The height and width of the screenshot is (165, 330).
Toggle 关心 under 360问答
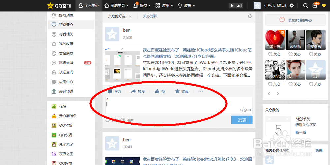click(274, 84)
